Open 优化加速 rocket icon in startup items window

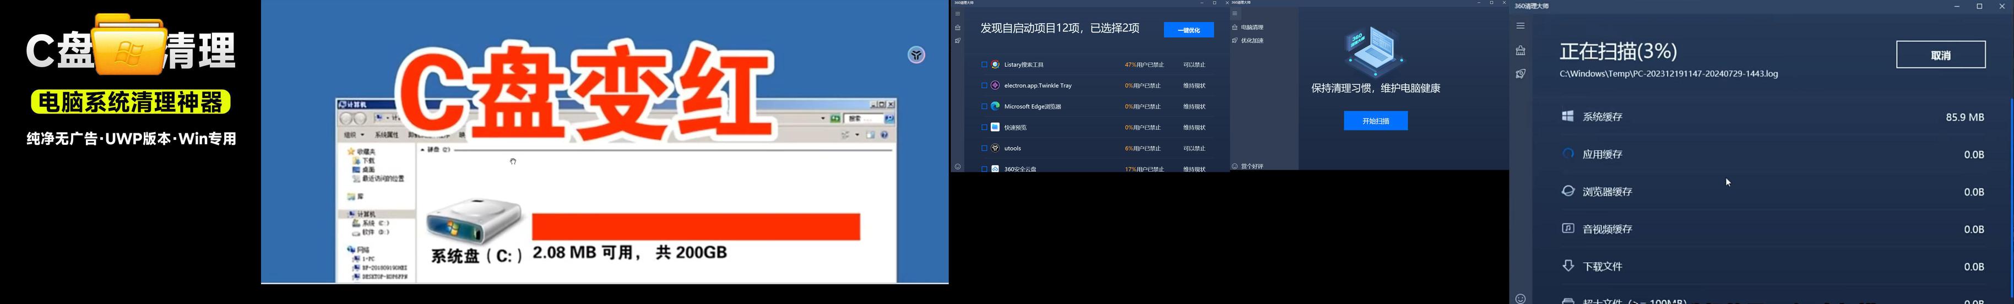(957, 41)
